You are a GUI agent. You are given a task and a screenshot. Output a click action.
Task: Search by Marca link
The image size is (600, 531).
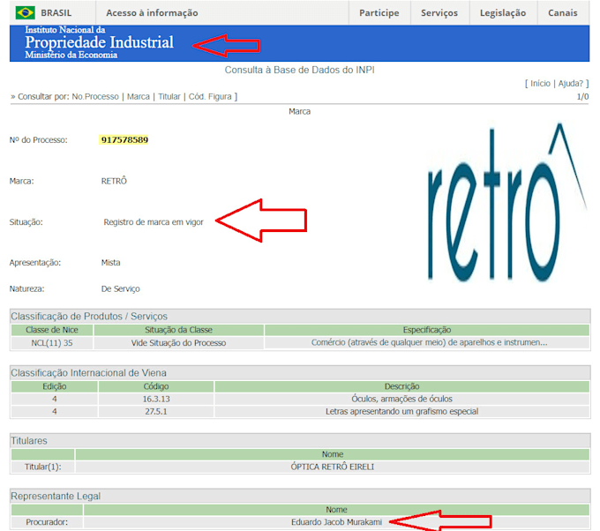point(139,97)
